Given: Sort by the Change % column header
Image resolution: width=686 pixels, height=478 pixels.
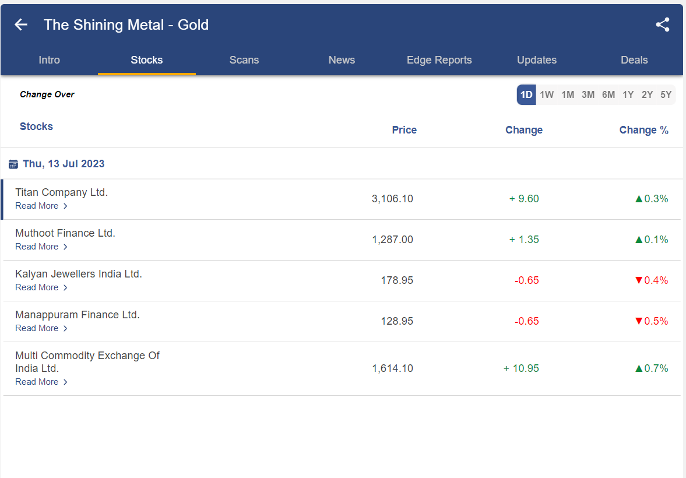Looking at the screenshot, I should [x=643, y=130].
